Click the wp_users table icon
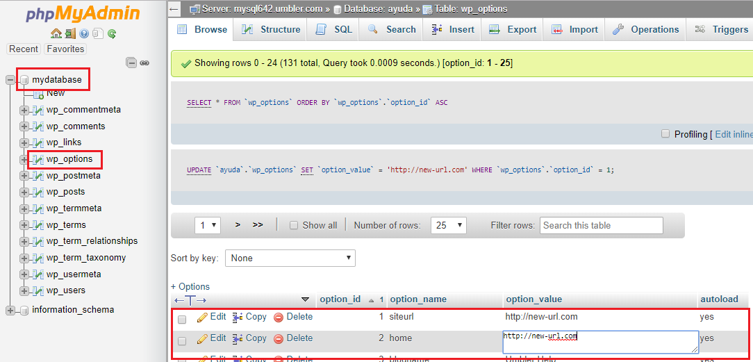The image size is (753, 362). coord(38,290)
